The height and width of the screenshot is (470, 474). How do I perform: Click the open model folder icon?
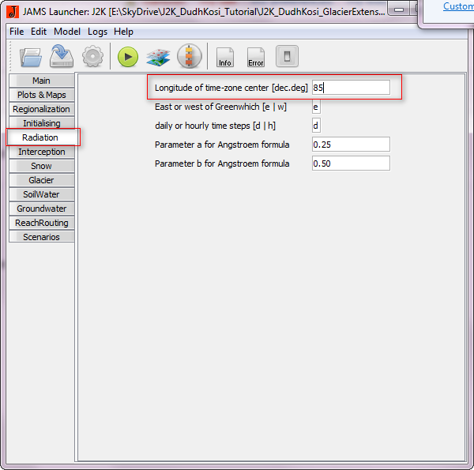click(x=31, y=57)
